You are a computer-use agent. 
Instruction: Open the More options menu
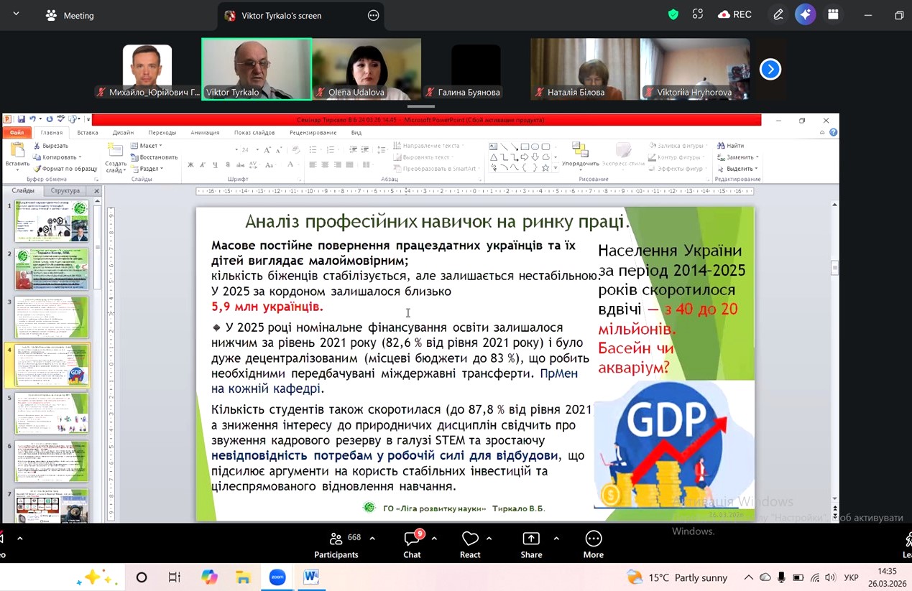tap(593, 544)
